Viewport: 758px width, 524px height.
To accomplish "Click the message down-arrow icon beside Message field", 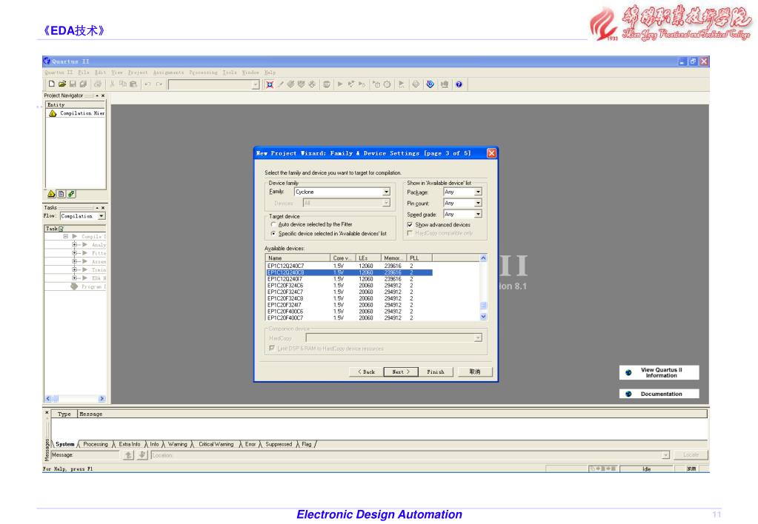I will 142,455.
